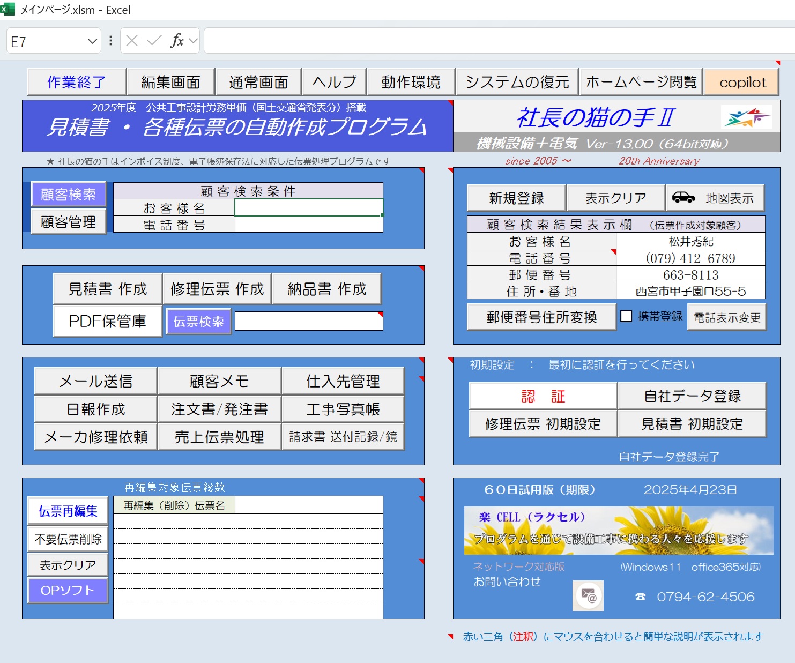Screen dimensions: 795x663
Task: Click the 電話番号 search input cell
Action: coord(309,225)
